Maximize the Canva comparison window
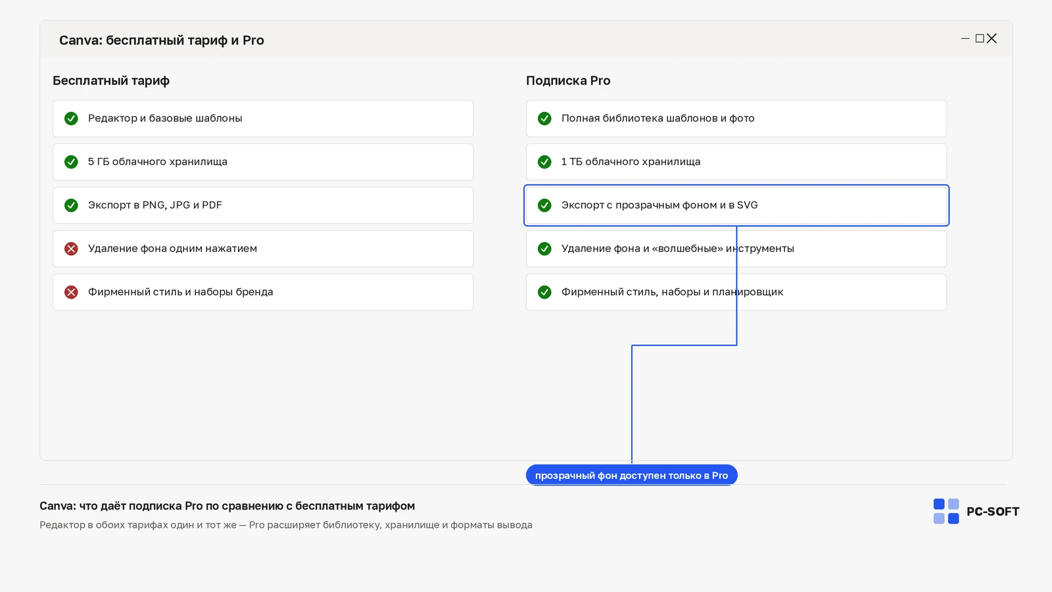Image resolution: width=1052 pixels, height=592 pixels. (x=980, y=39)
